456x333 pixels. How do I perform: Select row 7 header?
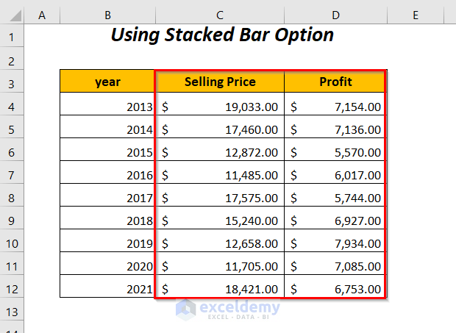tap(13, 173)
